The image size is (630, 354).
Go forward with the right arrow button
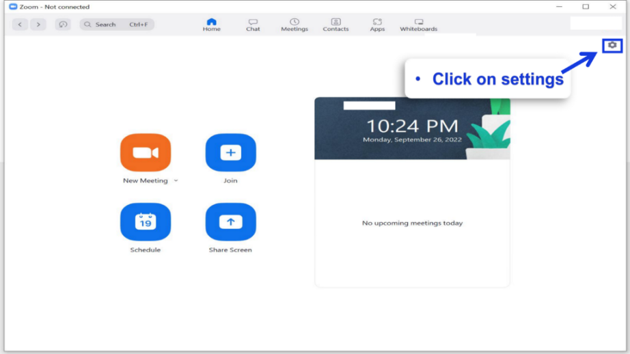pos(38,25)
